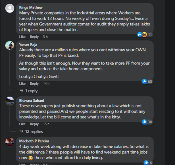Reply to Yasser Raja's comment

[x=34, y=83]
